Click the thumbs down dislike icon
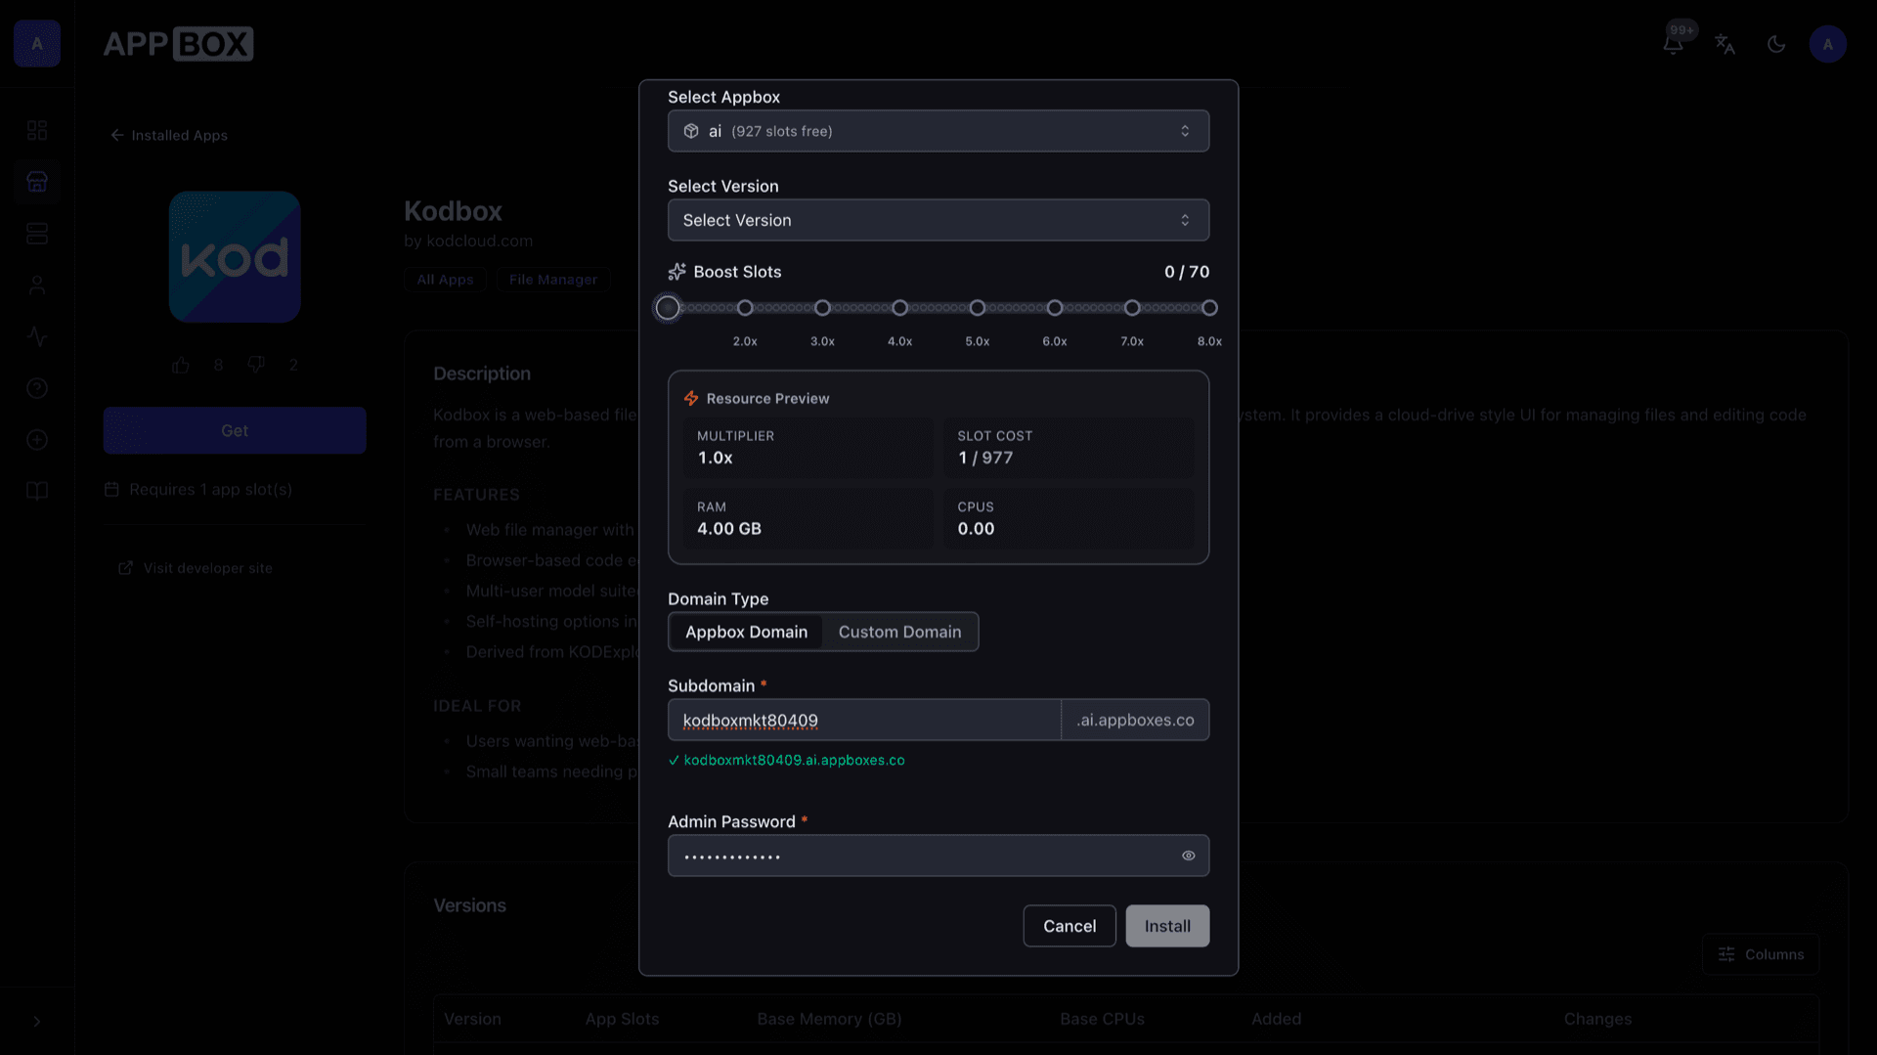 click(256, 365)
